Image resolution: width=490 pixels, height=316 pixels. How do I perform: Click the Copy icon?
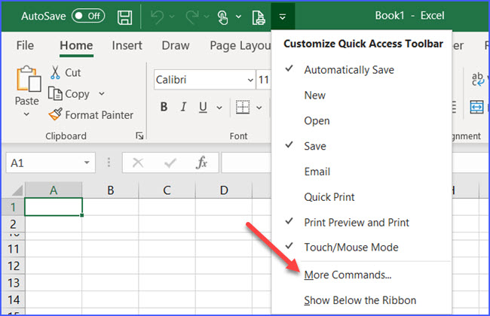pos(55,93)
